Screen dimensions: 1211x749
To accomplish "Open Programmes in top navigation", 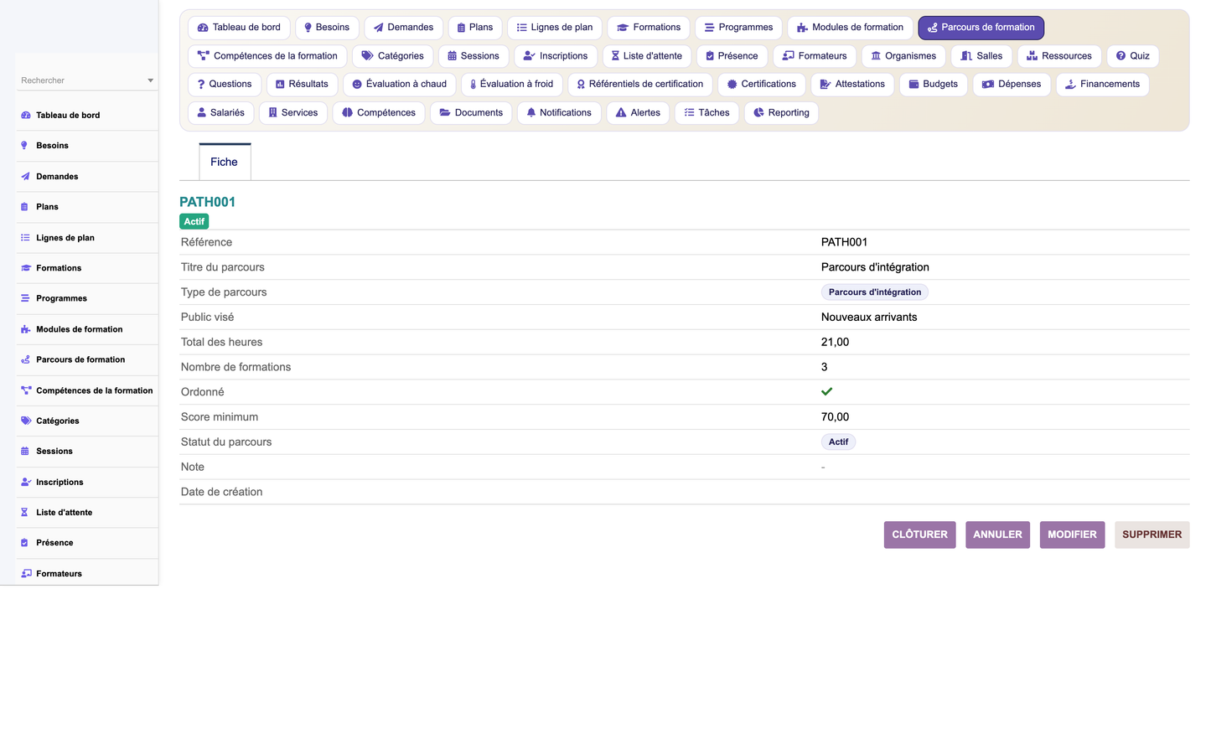I will (x=738, y=28).
